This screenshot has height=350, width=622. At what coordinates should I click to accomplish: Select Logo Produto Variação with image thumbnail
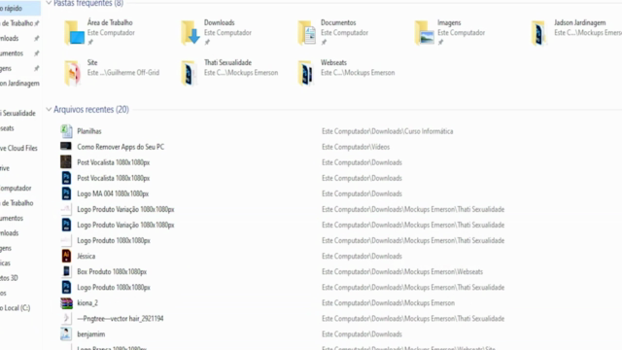pos(118,209)
